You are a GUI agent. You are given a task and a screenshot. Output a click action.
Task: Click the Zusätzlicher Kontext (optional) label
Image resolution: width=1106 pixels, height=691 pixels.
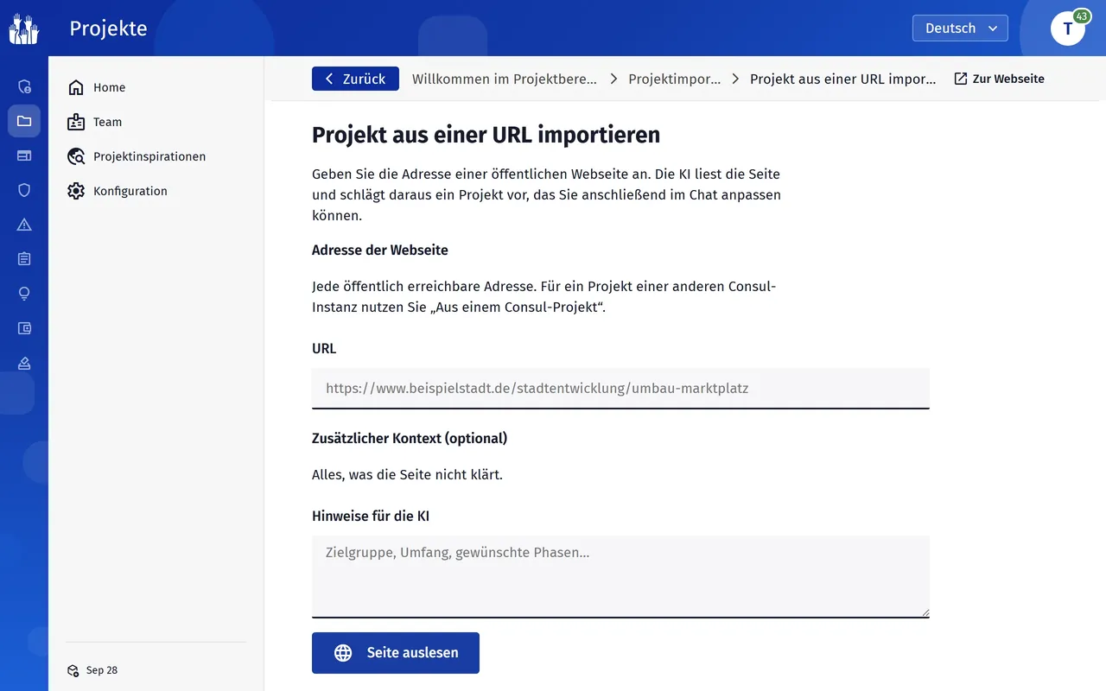point(410,438)
